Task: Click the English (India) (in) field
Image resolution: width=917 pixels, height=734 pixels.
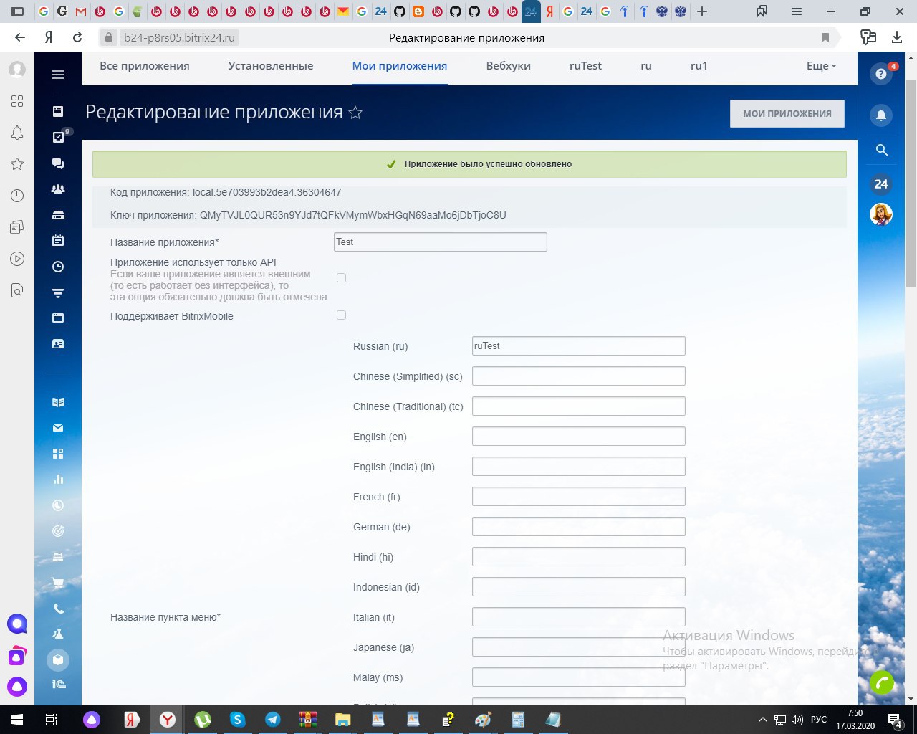Action: (579, 467)
